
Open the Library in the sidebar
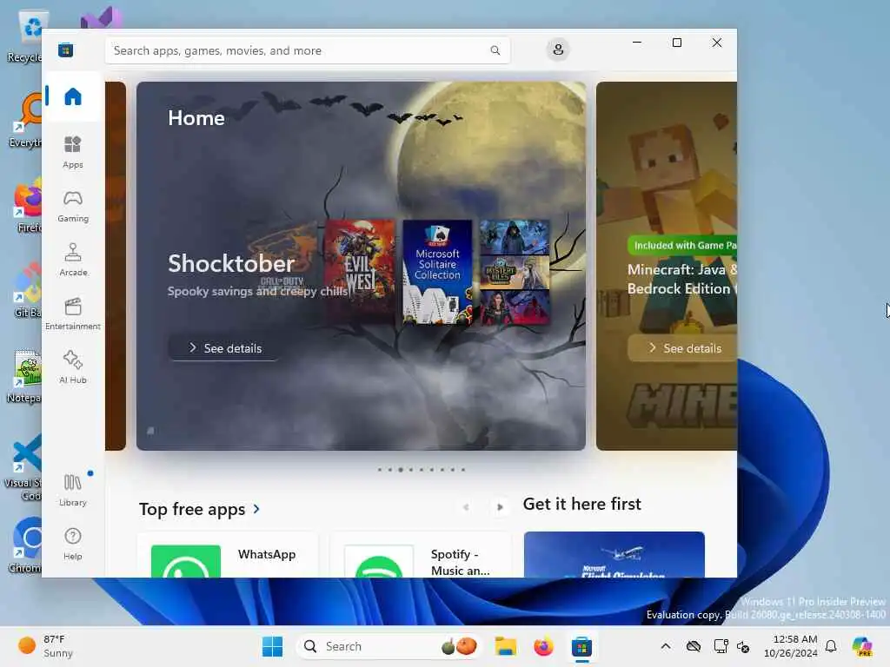coord(73,490)
